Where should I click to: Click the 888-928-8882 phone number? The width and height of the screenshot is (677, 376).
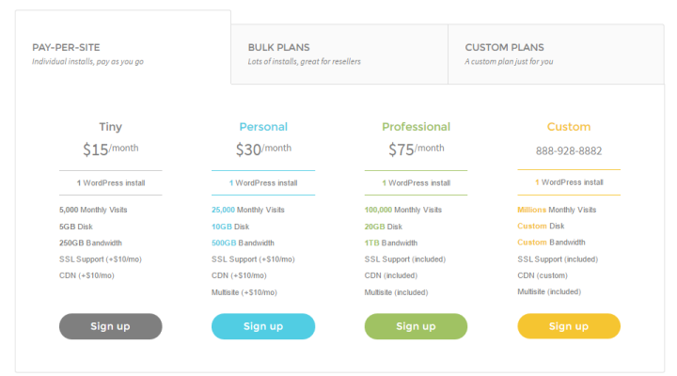[x=569, y=150]
